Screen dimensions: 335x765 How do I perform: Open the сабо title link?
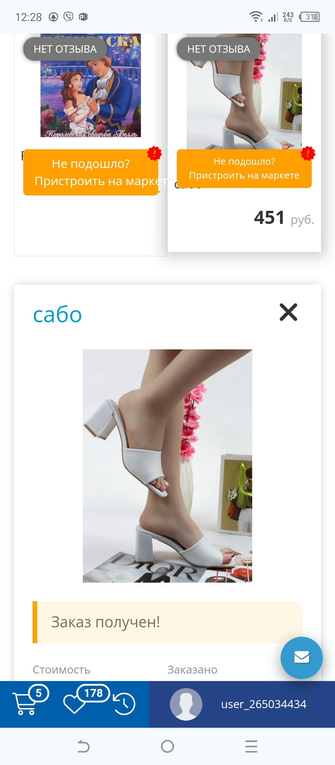click(58, 315)
